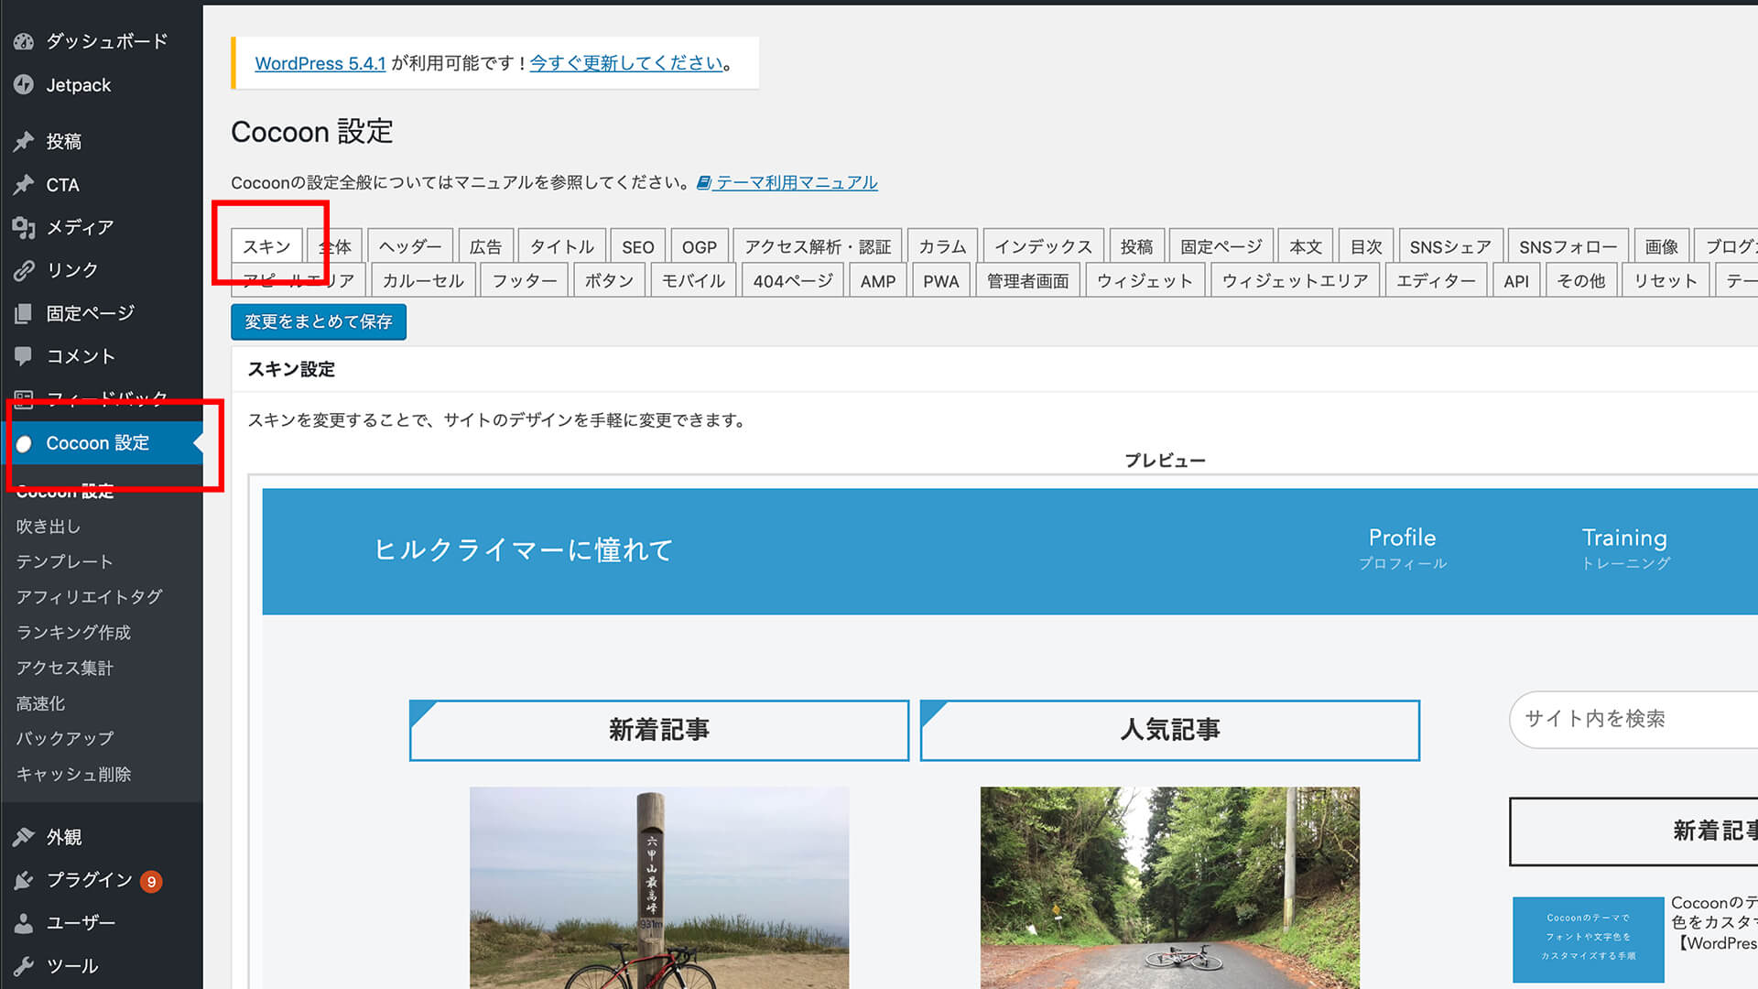The width and height of the screenshot is (1758, 989).
Task: Open the SEO settings tab
Action: click(637, 246)
